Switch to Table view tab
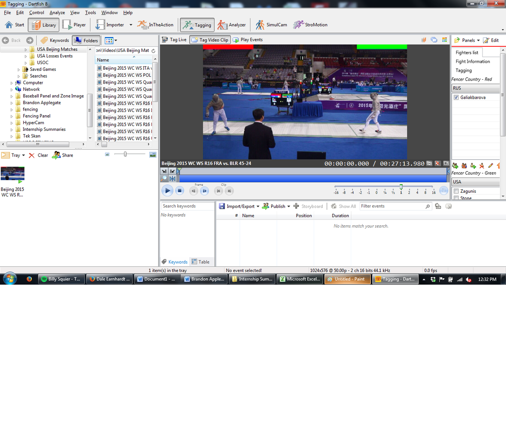Screen dimensions: 506x421 pos(200,262)
